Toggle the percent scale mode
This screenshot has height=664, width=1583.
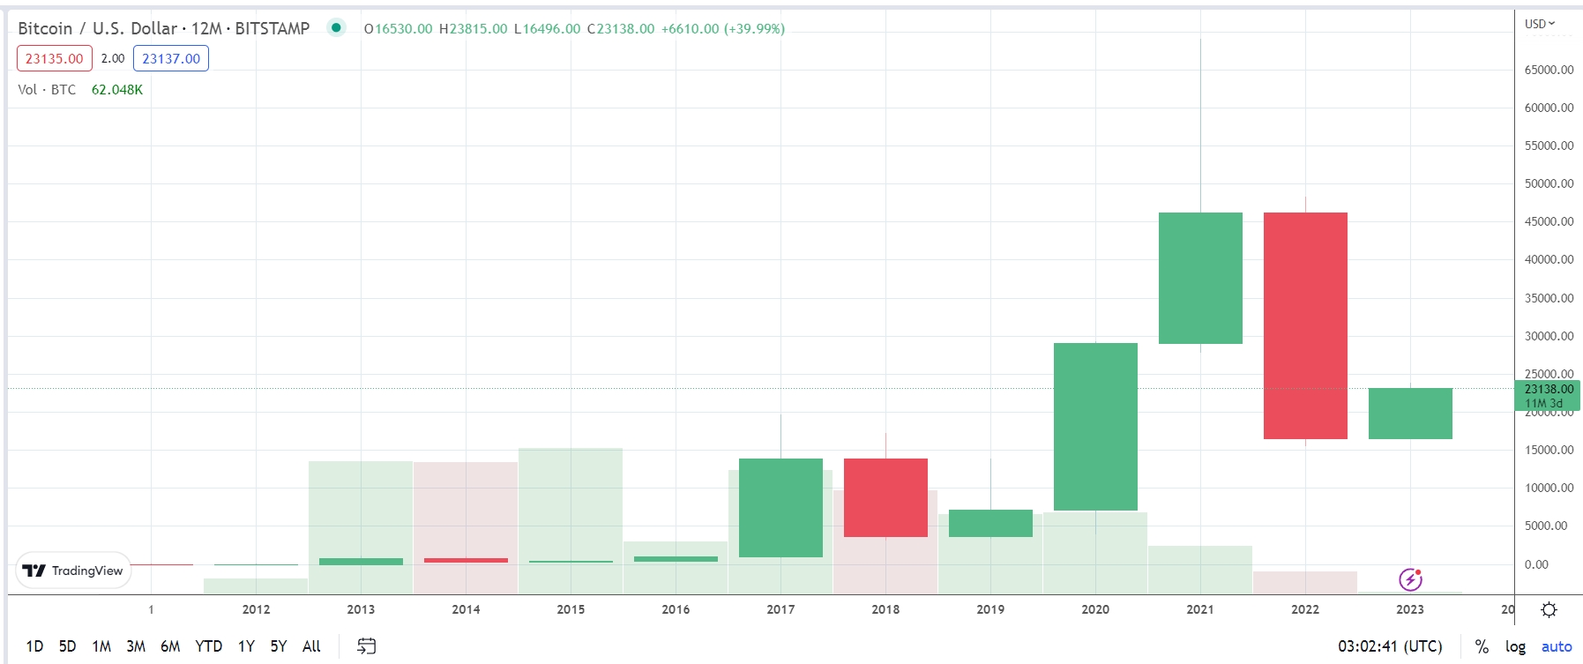[x=1482, y=646]
